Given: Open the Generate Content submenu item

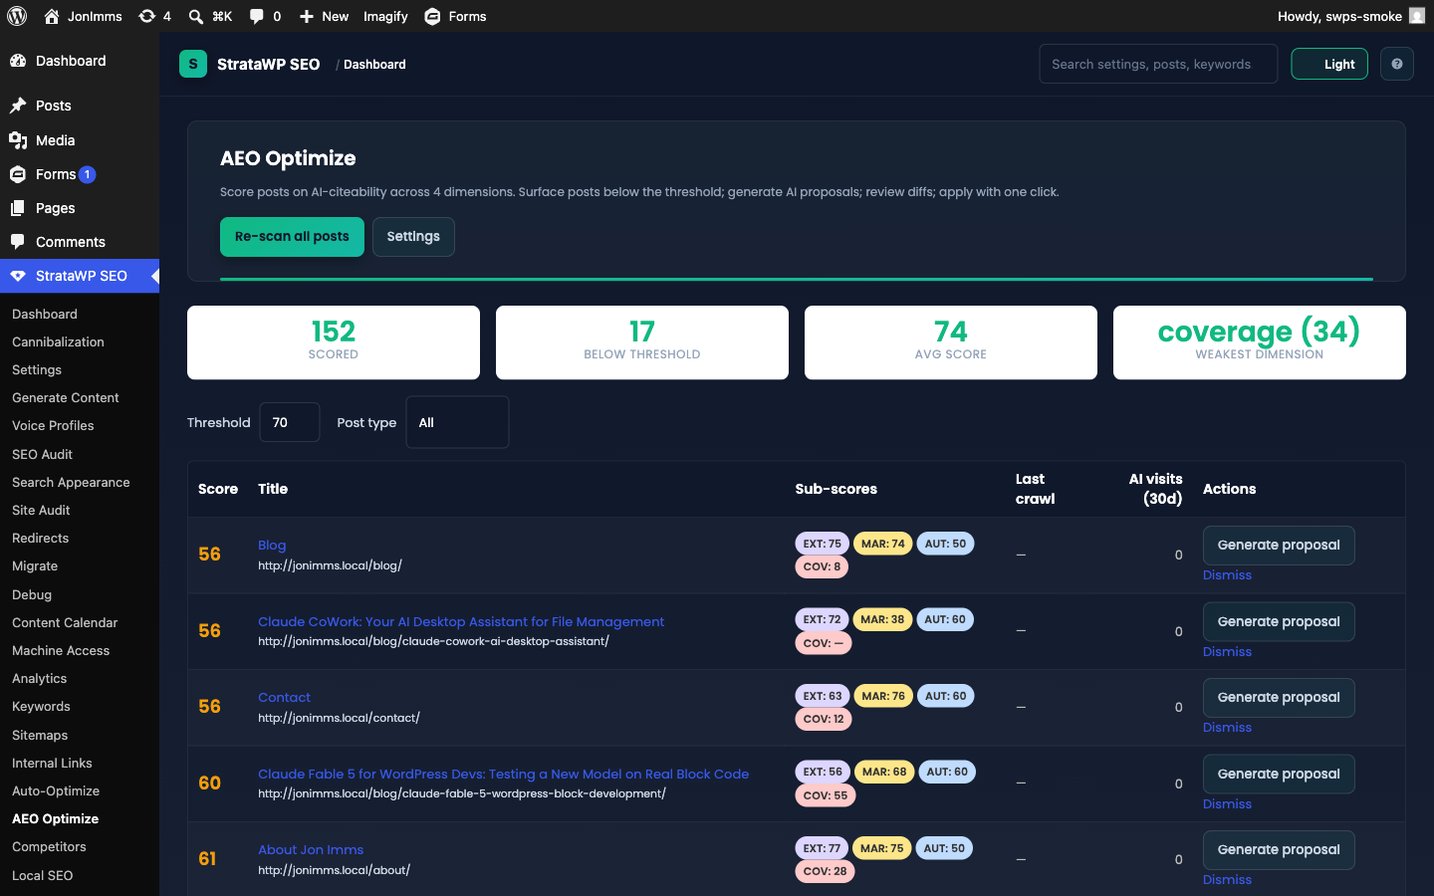Looking at the screenshot, I should click(66, 397).
